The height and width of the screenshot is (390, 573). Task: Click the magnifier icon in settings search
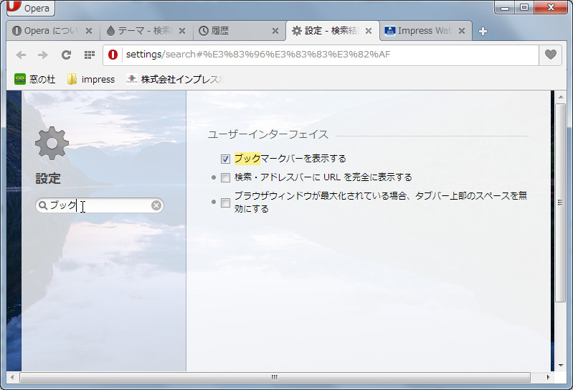pyautogui.click(x=43, y=205)
